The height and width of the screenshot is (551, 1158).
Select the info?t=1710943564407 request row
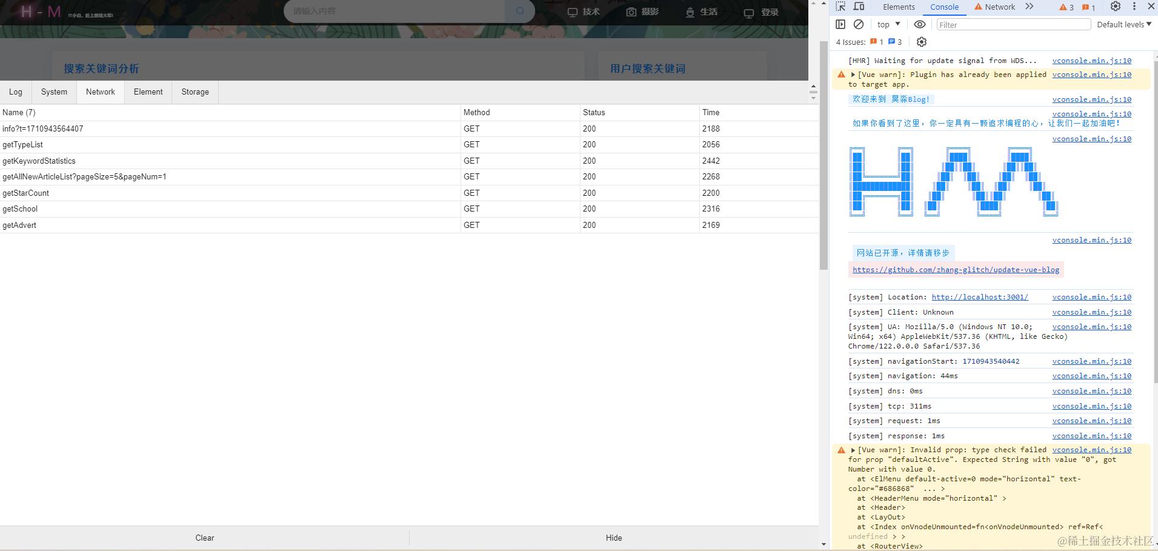409,129
